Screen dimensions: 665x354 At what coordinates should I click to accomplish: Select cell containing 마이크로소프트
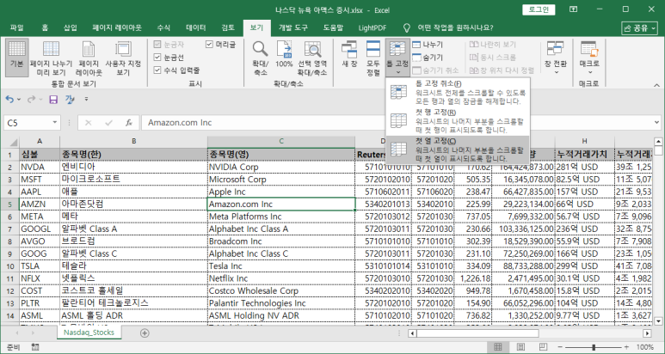coord(133,179)
